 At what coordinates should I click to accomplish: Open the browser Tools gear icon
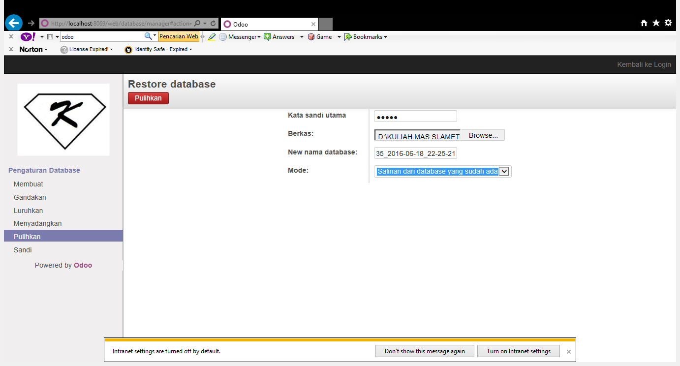point(668,23)
